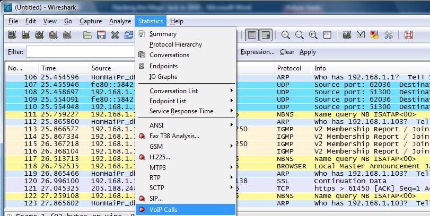The width and height of the screenshot is (430, 216).
Task: Close the capture file with X icon
Action: [115, 35]
